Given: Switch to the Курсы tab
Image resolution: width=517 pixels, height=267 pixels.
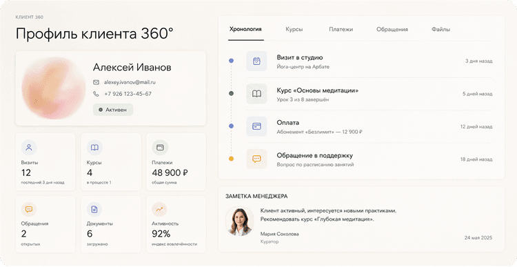Looking at the screenshot, I should 294,29.
